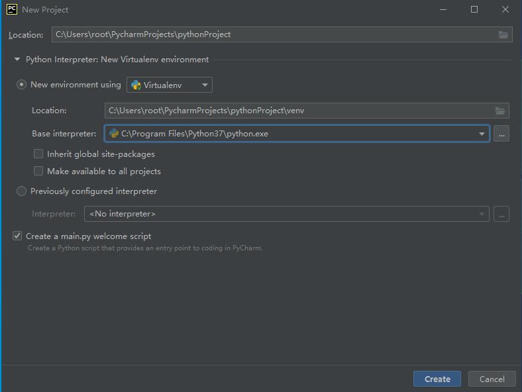Click the Create button

(437, 379)
